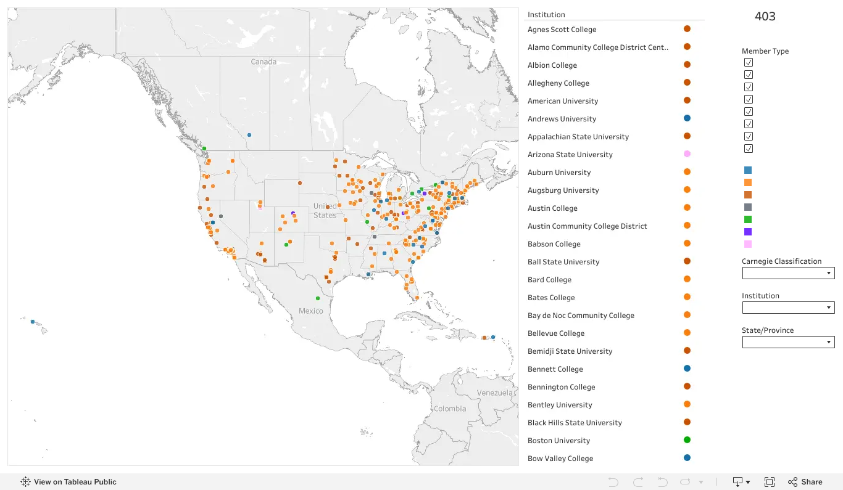Viewport: 843px width, 490px height.
Task: Click the dot beside Allegheny College
Action: tap(687, 83)
